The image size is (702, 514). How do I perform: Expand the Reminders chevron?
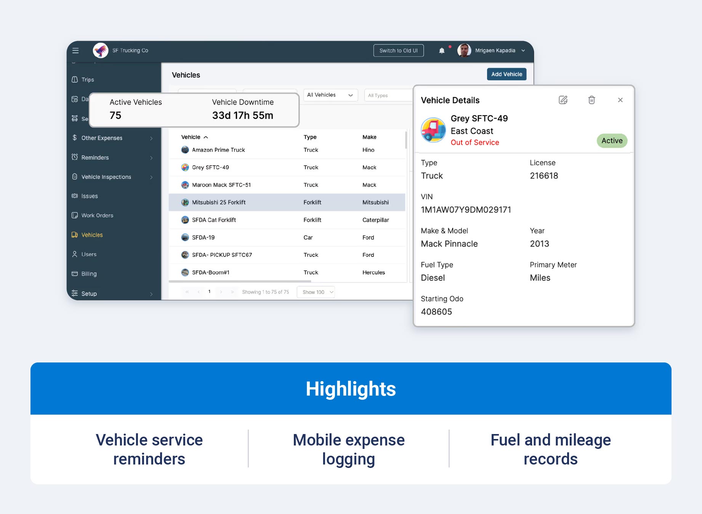[x=151, y=158]
